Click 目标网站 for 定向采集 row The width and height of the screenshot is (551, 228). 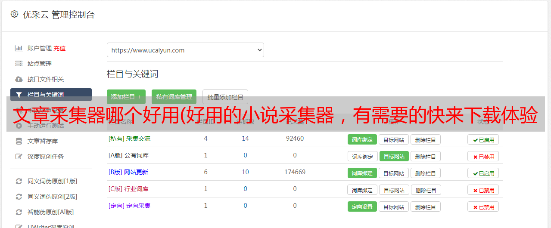[x=394, y=206]
